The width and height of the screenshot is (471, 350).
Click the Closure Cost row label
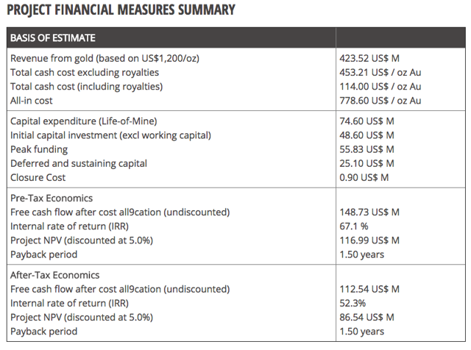[x=38, y=177]
